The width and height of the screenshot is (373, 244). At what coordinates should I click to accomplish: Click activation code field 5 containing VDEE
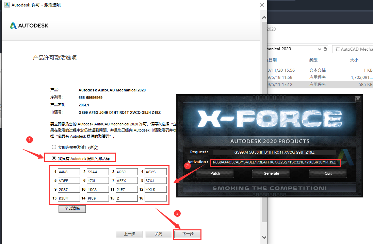[69, 180]
